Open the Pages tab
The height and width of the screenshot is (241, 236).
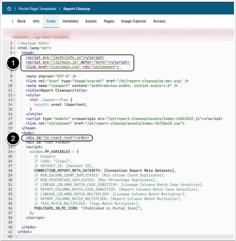tap(109, 21)
